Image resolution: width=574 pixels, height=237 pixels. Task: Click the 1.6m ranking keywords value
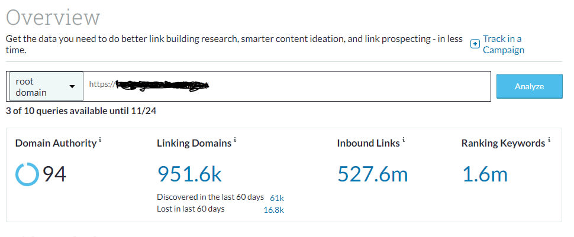pyautogui.click(x=484, y=174)
